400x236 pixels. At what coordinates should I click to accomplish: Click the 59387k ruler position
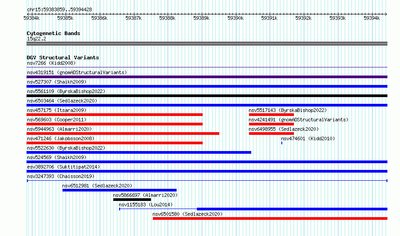133,18
